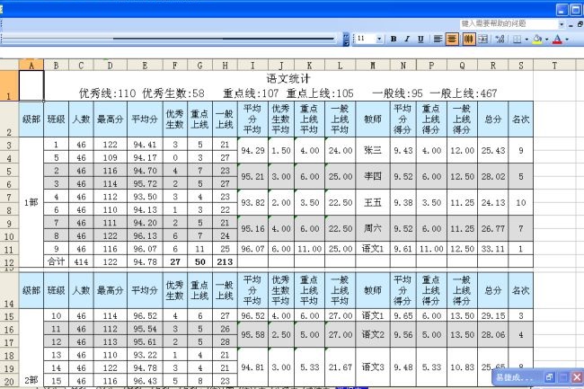Click the 教师 header in row 2
Viewport: 584px width, 389px height.
[x=373, y=119]
